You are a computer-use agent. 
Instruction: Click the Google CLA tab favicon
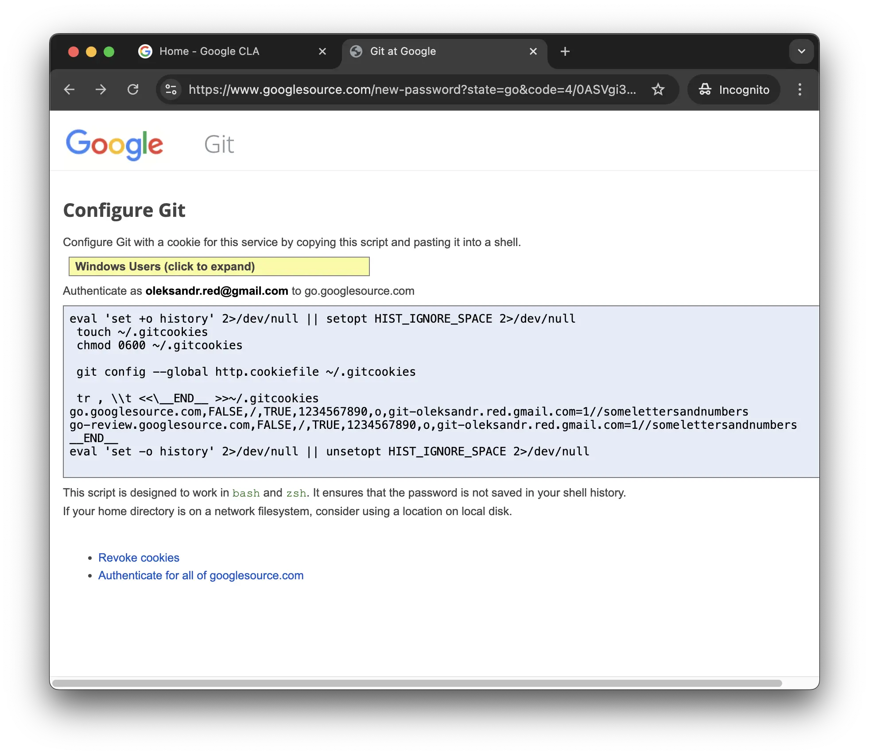tap(145, 51)
